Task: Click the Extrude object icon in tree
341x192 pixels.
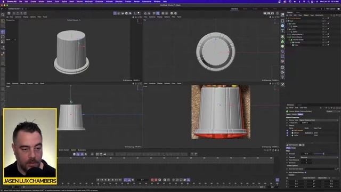Action: 293,43
